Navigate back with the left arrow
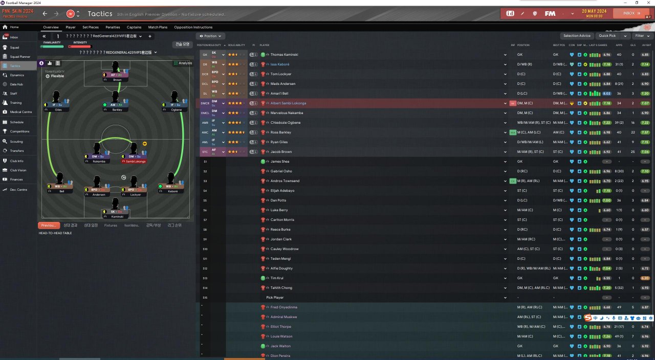This screenshot has width=655, height=360. click(45, 14)
